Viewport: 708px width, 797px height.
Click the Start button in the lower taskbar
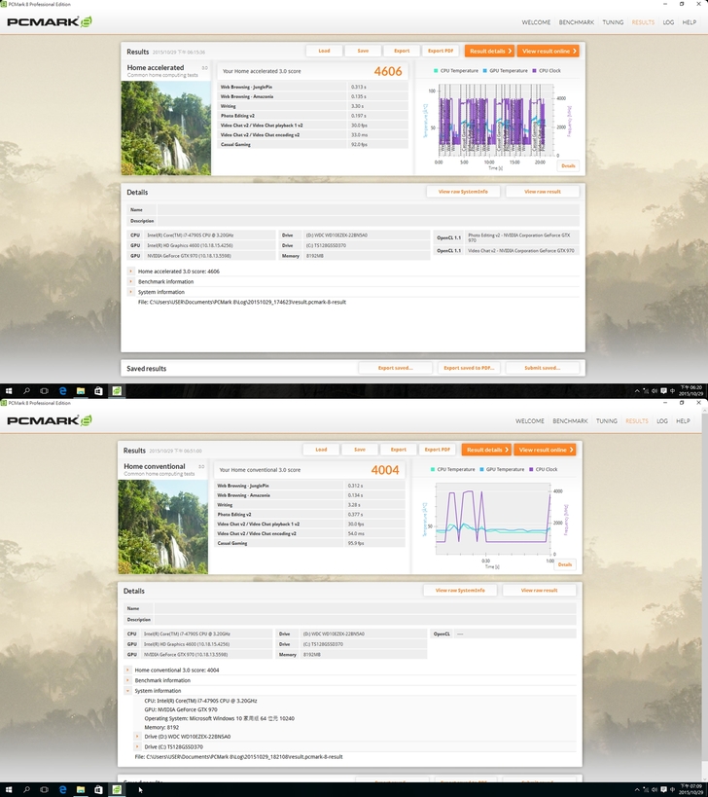click(8, 789)
